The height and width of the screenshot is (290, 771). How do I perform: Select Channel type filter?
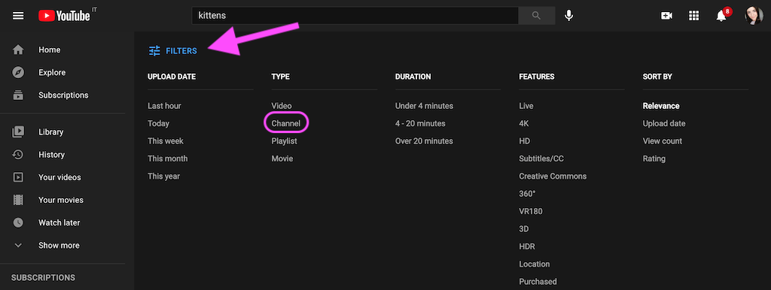(286, 124)
